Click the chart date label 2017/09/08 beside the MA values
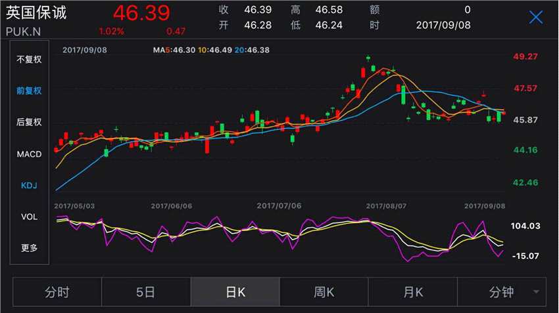The height and width of the screenshot is (313, 559). (x=85, y=50)
